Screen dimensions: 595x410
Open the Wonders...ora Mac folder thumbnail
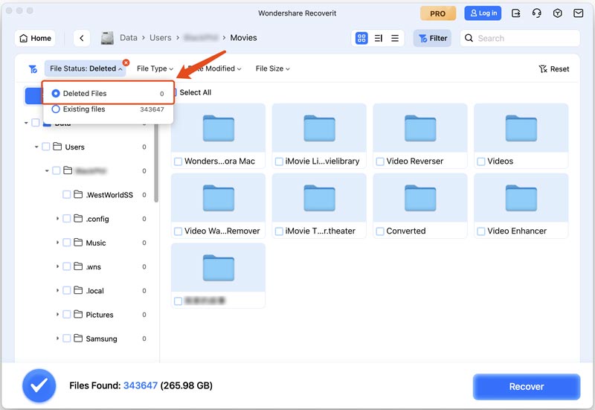pos(219,128)
